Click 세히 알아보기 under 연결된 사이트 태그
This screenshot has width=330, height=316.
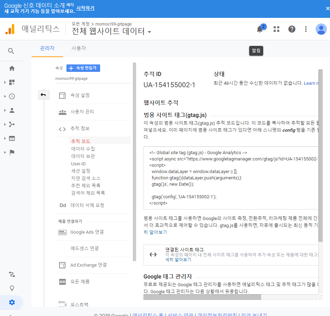coord(178,260)
